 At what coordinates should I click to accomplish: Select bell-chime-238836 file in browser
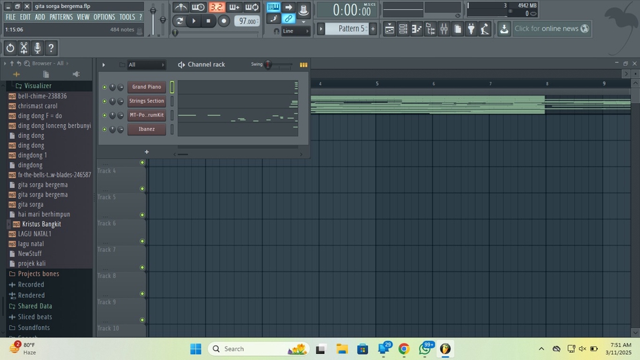pyautogui.click(x=43, y=96)
